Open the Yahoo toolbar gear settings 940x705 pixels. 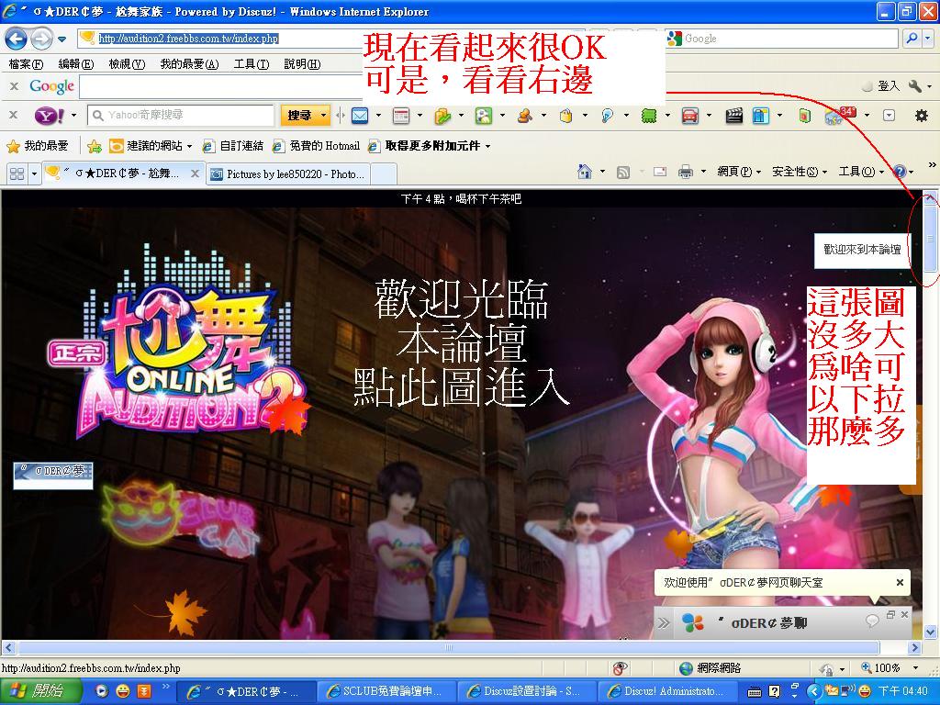[x=922, y=115]
